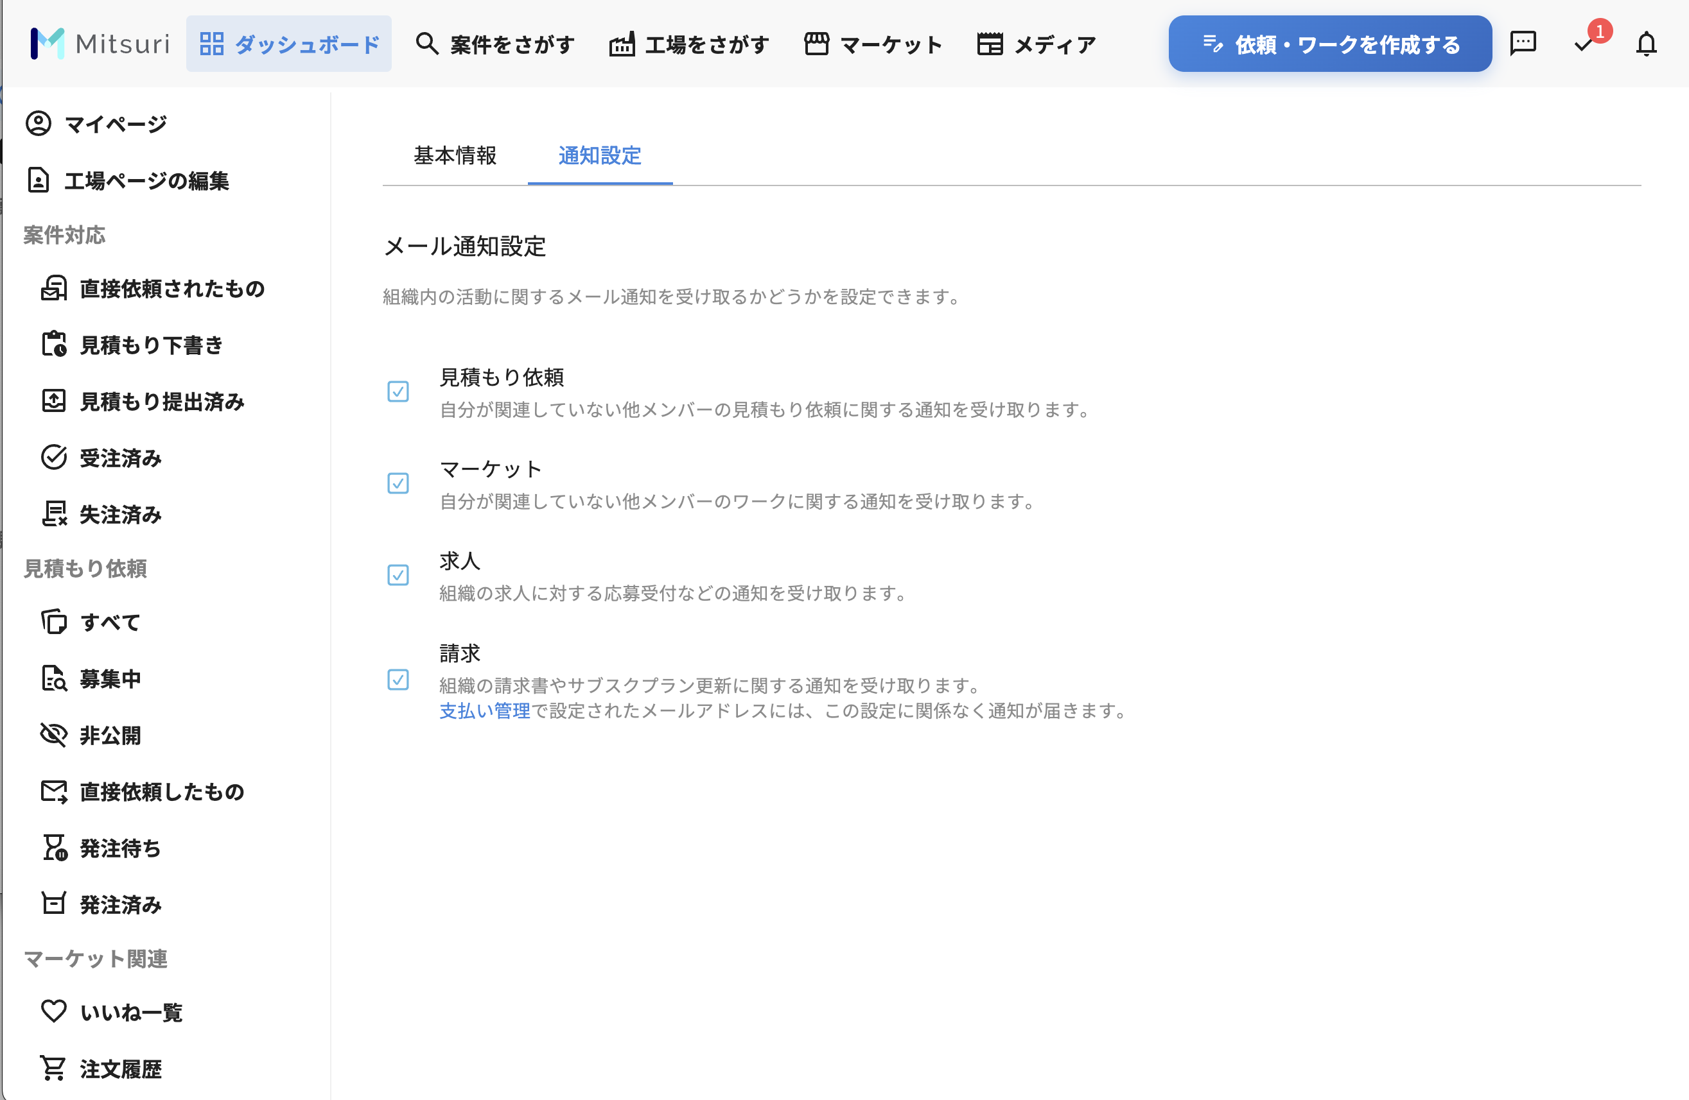Screen dimensions: 1689x1100
Task: Click the 見積もり提出済み upload icon
Action: click(x=54, y=401)
